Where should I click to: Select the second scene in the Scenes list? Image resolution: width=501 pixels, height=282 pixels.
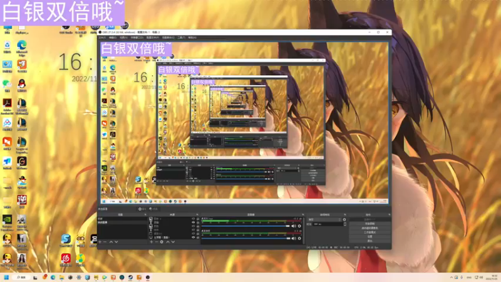122,222
